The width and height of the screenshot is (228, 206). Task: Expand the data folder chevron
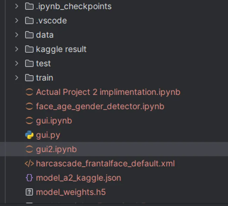[x=16, y=35]
